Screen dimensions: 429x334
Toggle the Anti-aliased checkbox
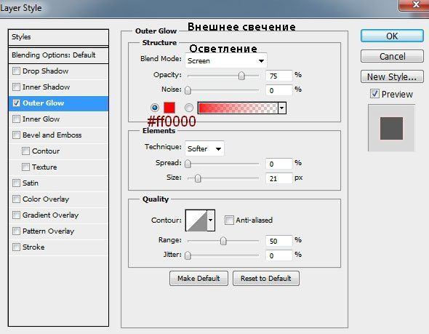pos(229,220)
